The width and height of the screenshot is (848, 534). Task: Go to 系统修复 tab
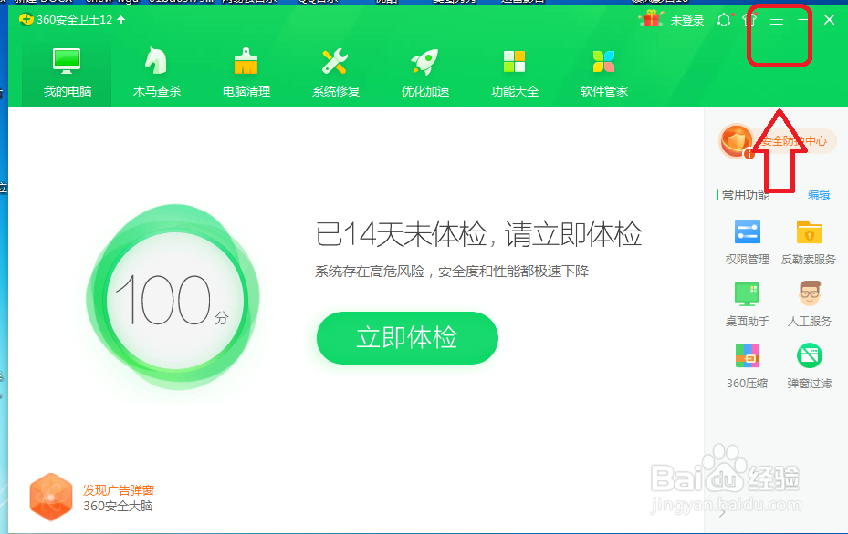click(336, 73)
